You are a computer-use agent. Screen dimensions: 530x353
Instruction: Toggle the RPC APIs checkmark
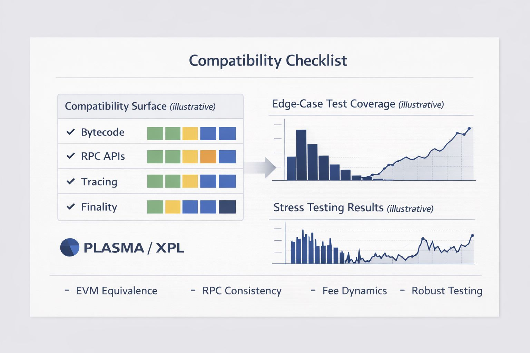(x=71, y=156)
